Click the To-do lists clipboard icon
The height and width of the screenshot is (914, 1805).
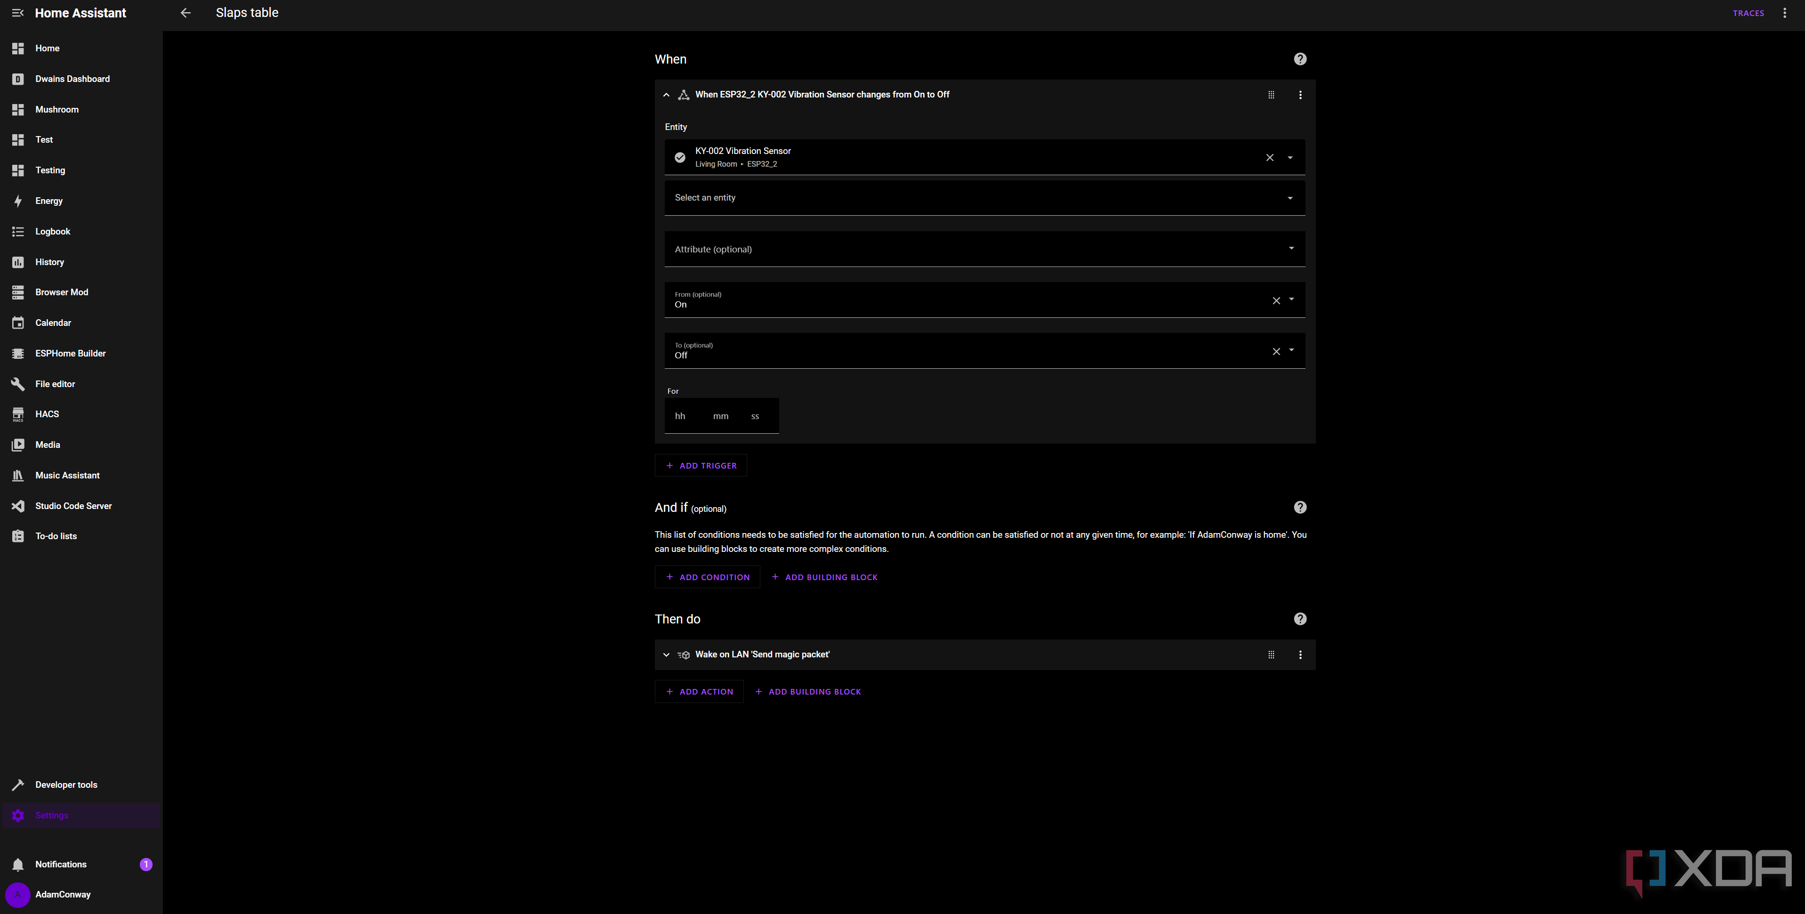pyautogui.click(x=18, y=536)
